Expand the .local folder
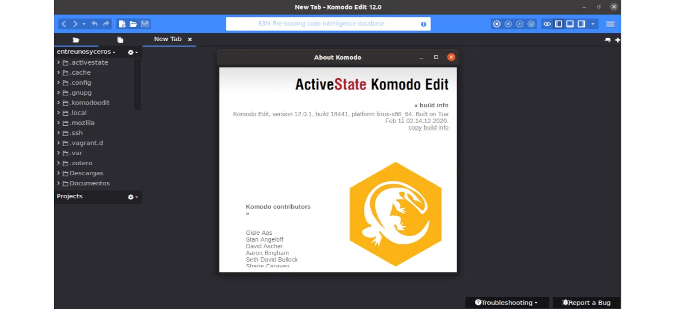Viewport: 676px width, 309px height. pos(59,113)
